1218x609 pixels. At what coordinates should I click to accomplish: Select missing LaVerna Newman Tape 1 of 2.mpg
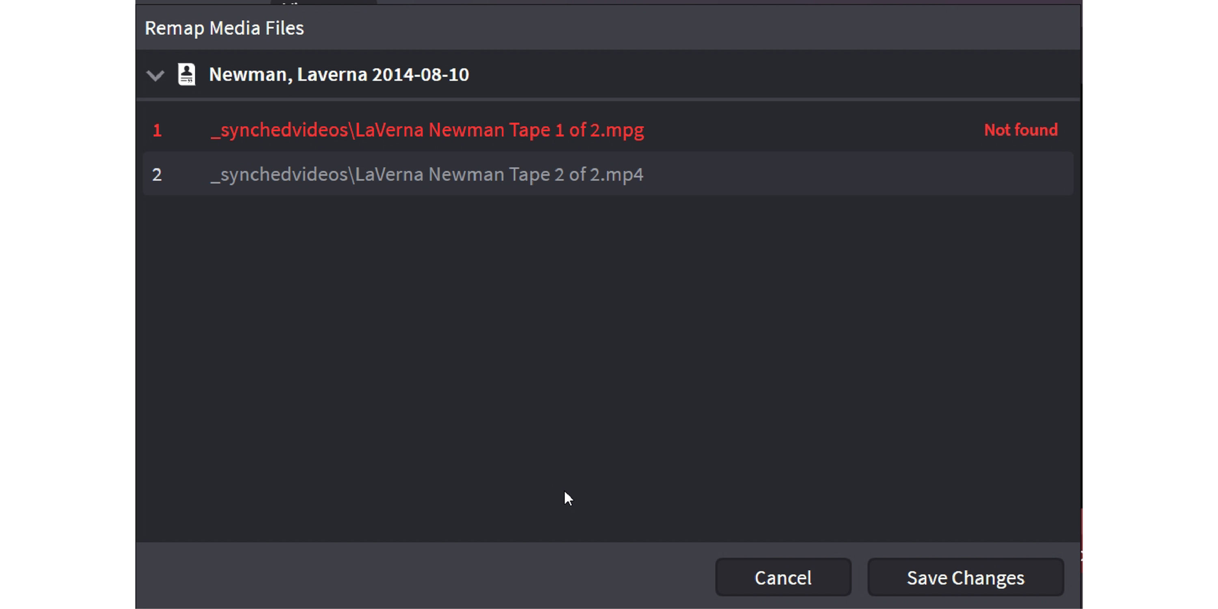click(427, 130)
